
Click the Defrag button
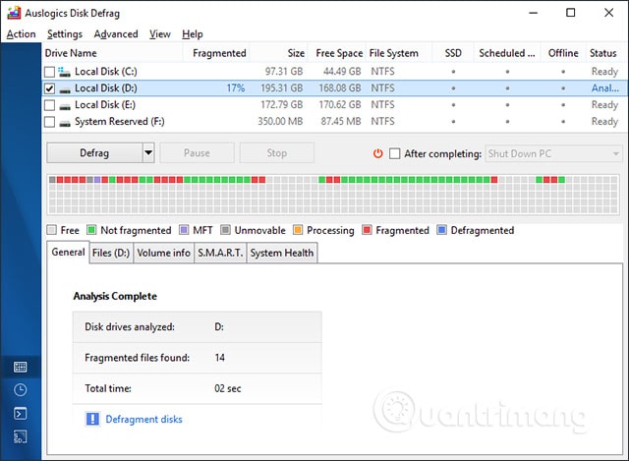[94, 153]
